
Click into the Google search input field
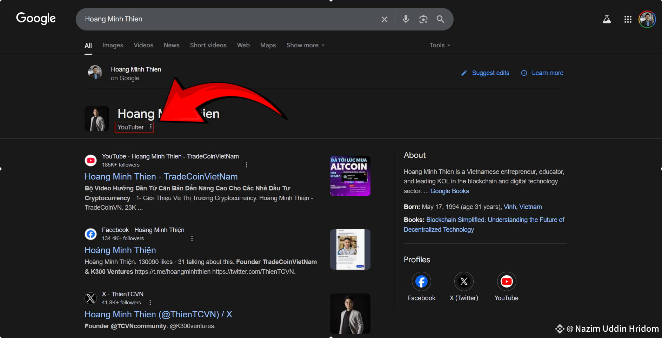click(228, 19)
